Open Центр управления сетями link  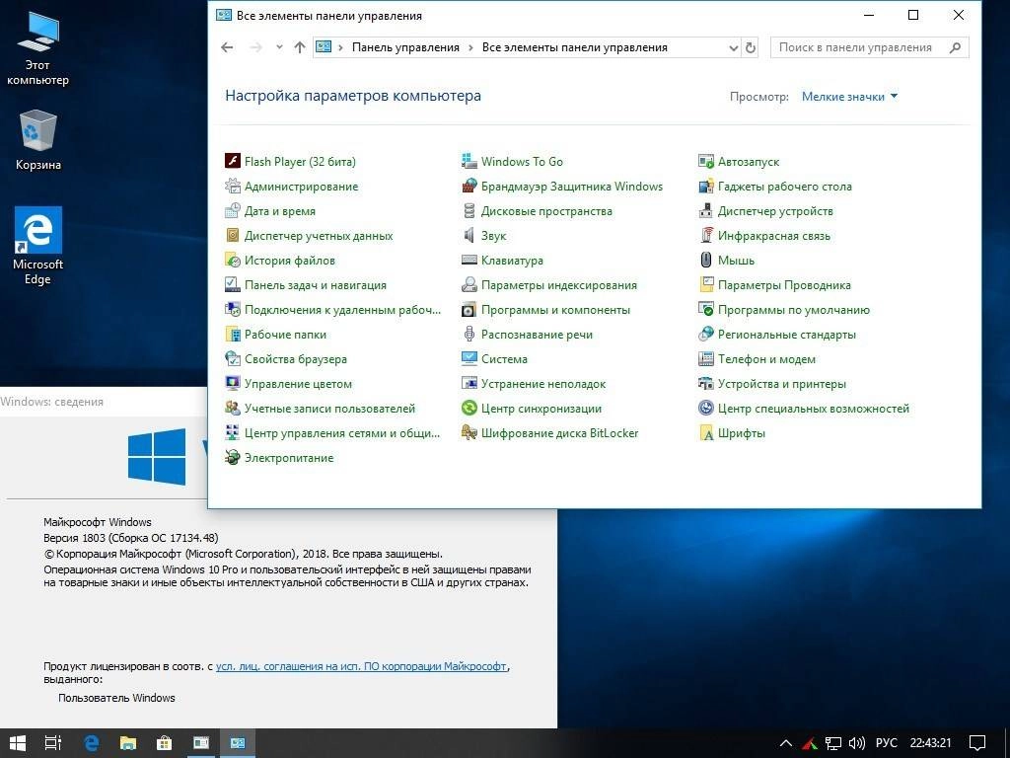point(342,433)
